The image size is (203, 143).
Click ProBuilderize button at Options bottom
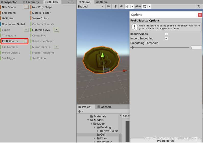(166, 140)
